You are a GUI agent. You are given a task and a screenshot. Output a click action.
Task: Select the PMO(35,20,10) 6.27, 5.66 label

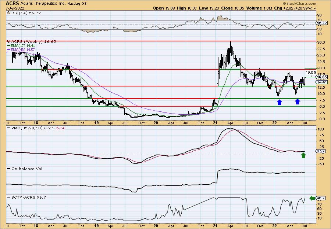(x=38, y=128)
